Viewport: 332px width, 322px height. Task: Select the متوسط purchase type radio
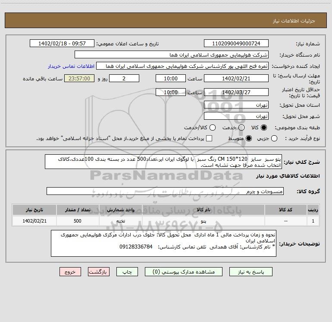tap(249, 138)
